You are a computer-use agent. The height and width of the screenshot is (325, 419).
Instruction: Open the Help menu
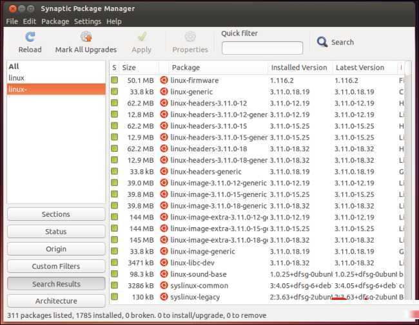(114, 21)
